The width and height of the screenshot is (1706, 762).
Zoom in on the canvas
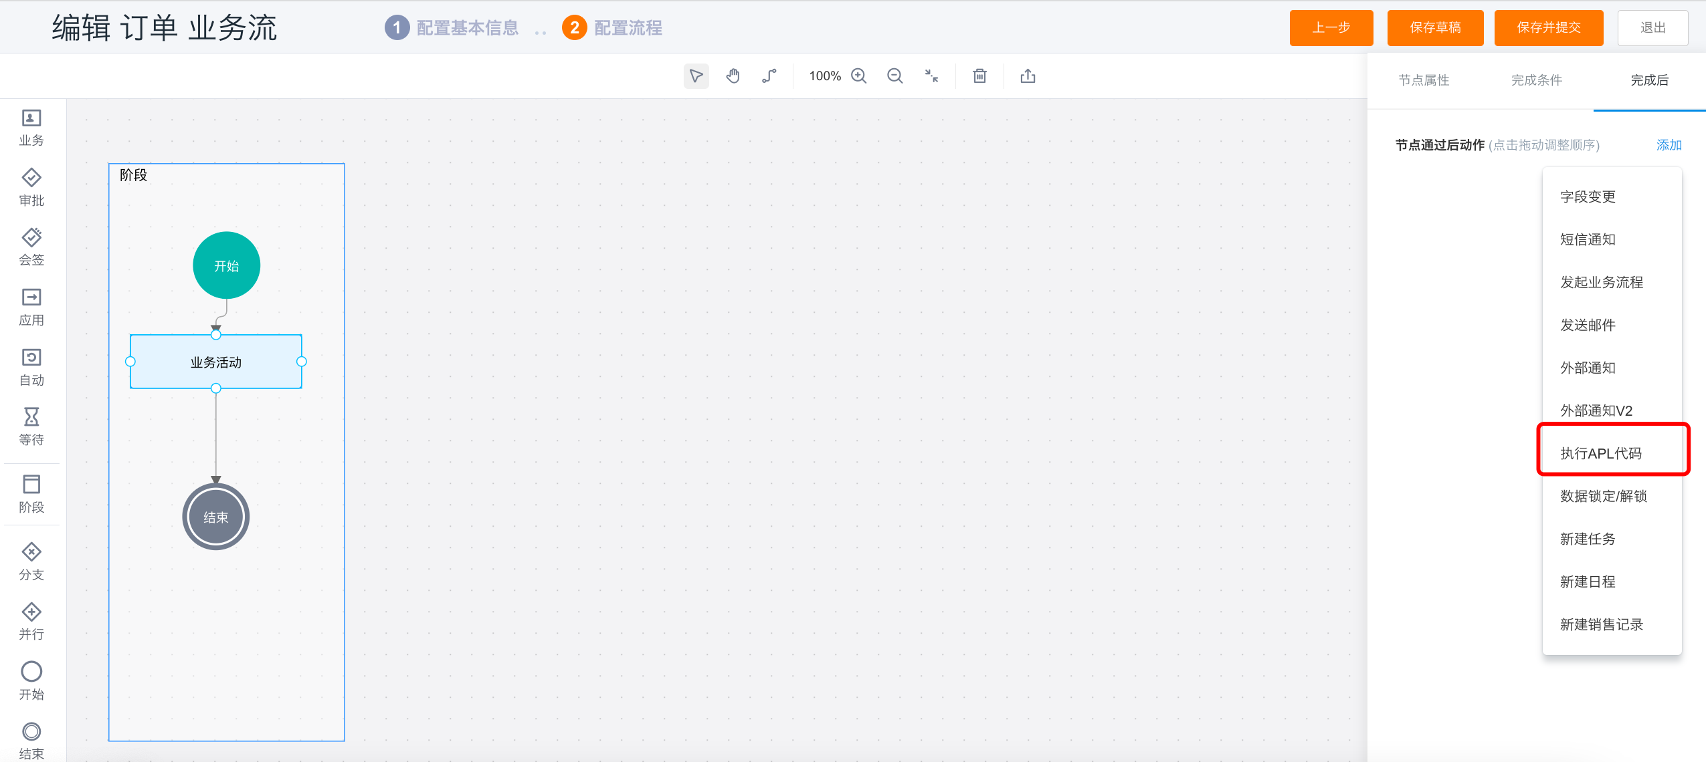tap(859, 76)
